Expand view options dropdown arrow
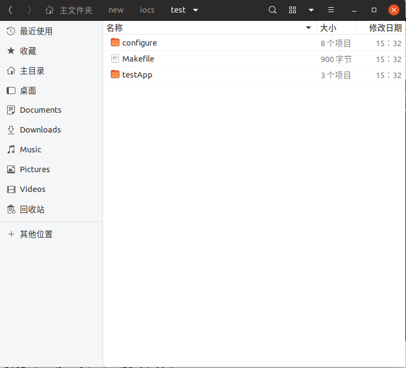Viewport: 406px width, 368px height. 311,10
